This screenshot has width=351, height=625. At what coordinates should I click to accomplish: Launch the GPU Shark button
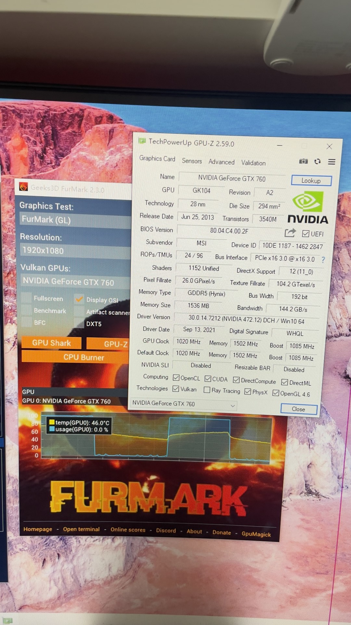51,343
